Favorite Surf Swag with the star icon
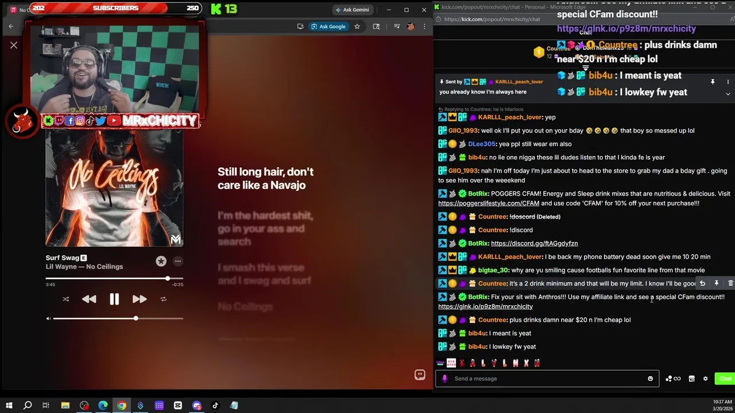Viewport: 735px width, 413px height. 161,262
